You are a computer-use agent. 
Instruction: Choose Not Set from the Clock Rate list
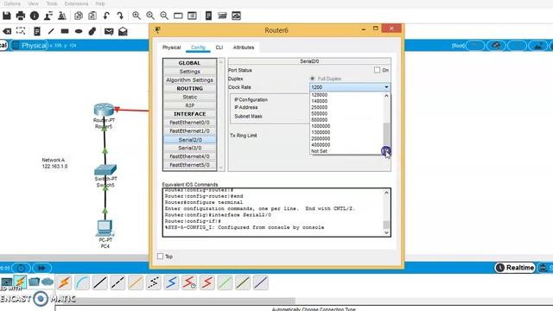(319, 151)
